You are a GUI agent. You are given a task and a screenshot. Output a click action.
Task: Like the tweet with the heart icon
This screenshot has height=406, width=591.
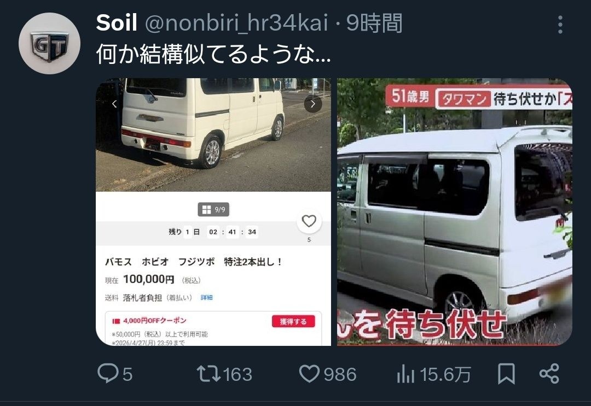click(x=309, y=374)
